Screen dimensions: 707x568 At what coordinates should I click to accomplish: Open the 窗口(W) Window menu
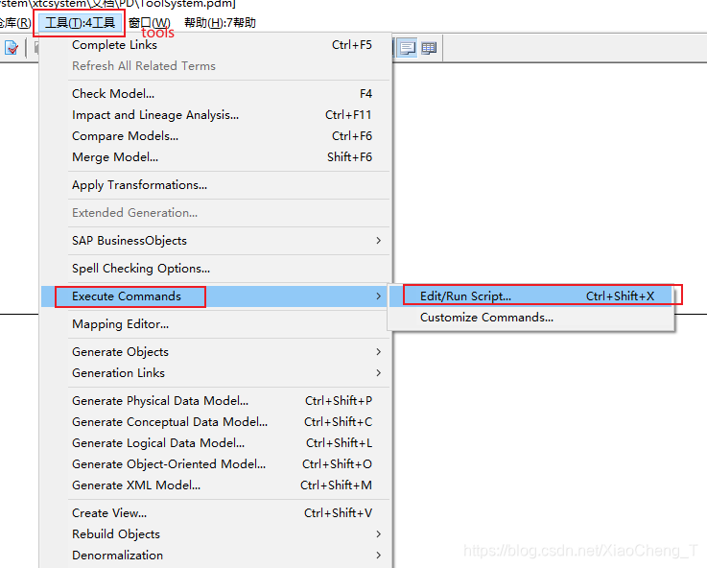pos(150,22)
